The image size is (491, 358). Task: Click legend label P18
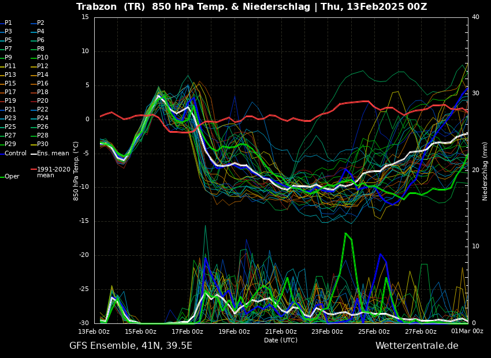[43, 92]
